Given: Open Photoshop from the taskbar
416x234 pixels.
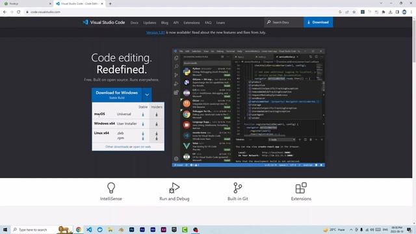Looking at the screenshot, I should click(x=131, y=229).
